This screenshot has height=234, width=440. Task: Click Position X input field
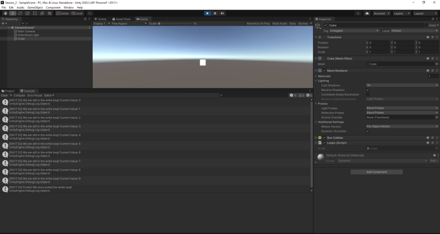(379, 43)
